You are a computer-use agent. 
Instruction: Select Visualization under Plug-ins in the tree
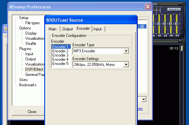pos(35,64)
